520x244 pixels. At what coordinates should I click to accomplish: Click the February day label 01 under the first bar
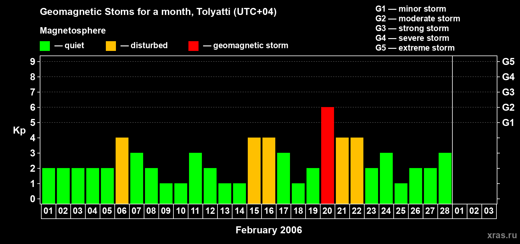coord(48,211)
